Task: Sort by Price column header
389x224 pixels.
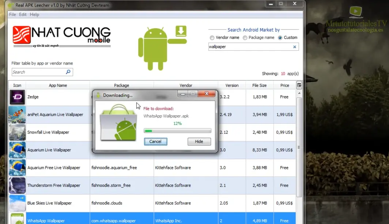Action: coord(284,85)
